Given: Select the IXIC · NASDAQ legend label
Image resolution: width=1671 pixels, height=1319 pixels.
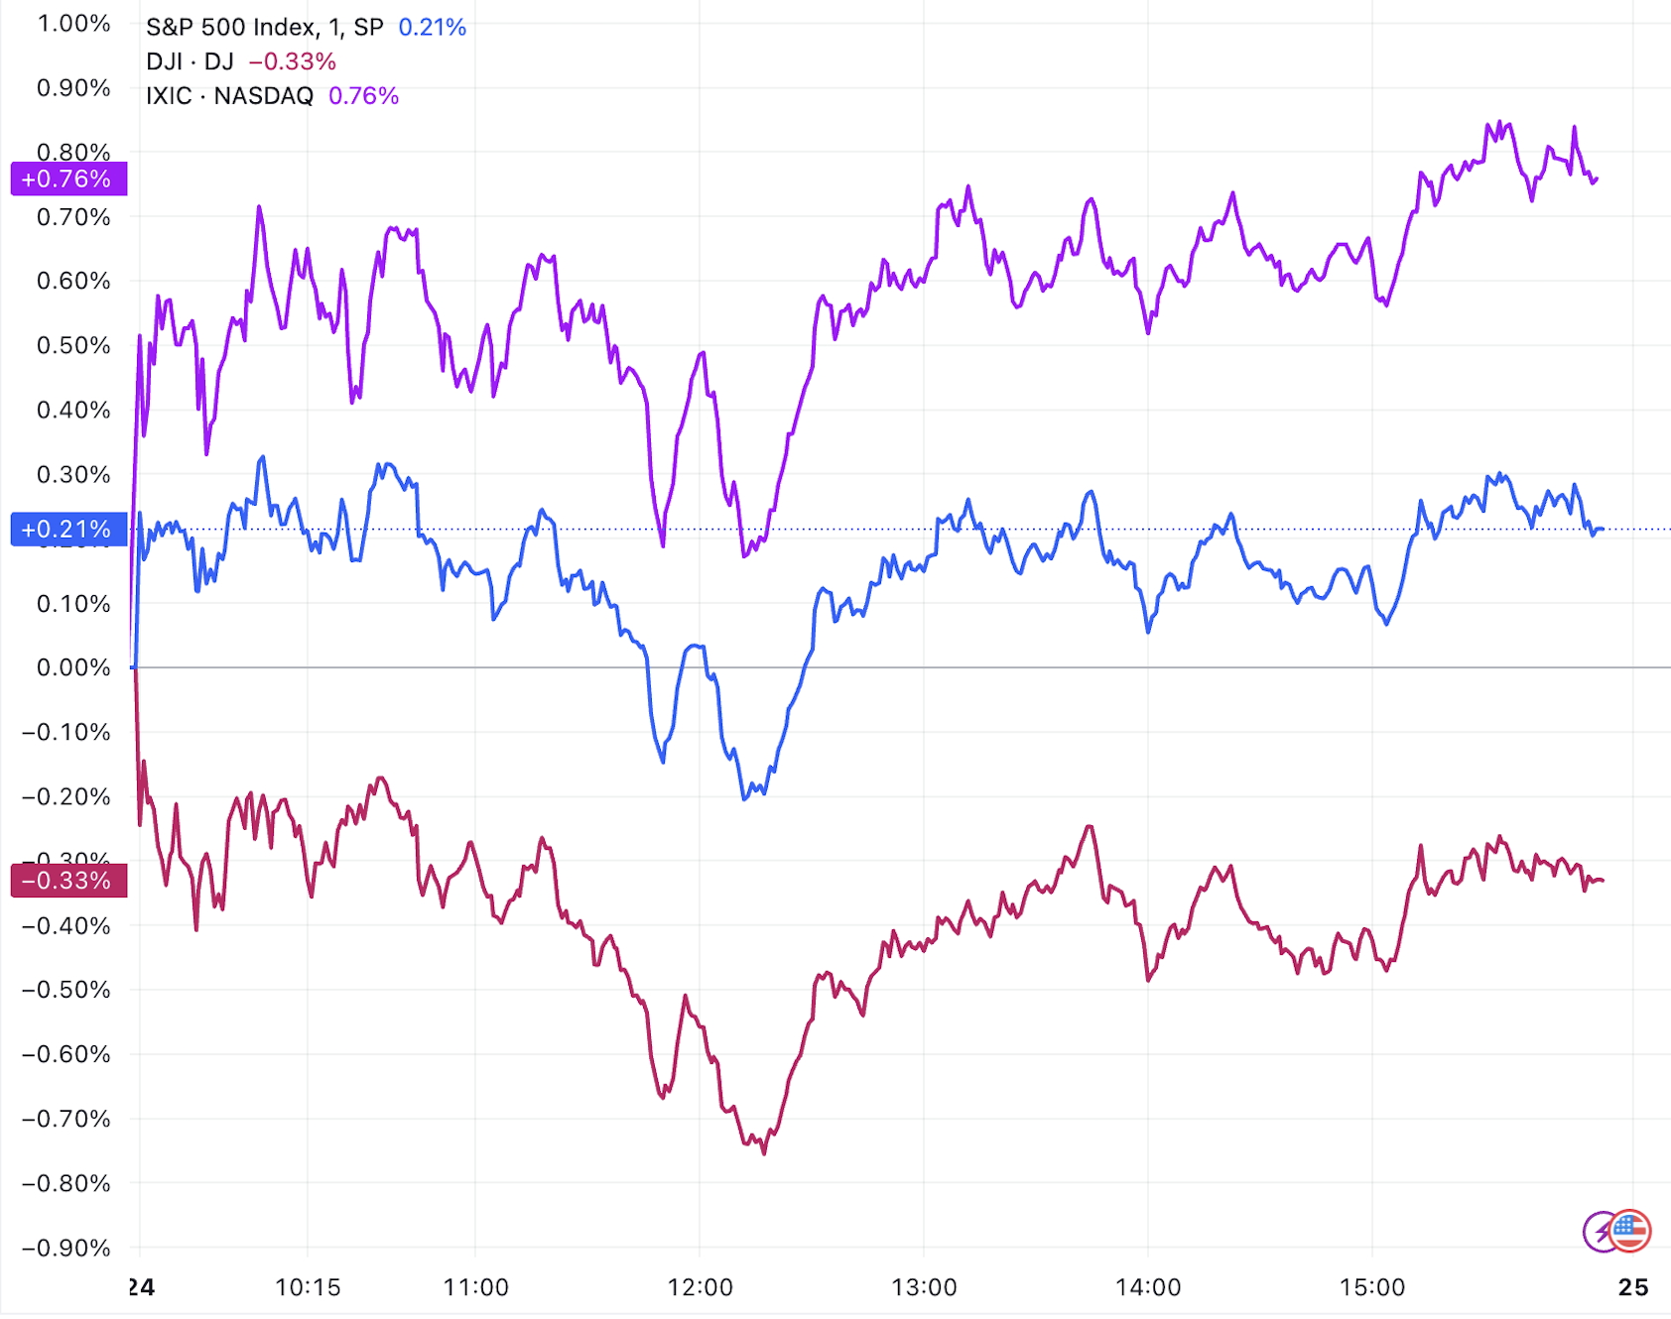Looking at the screenshot, I should [229, 96].
